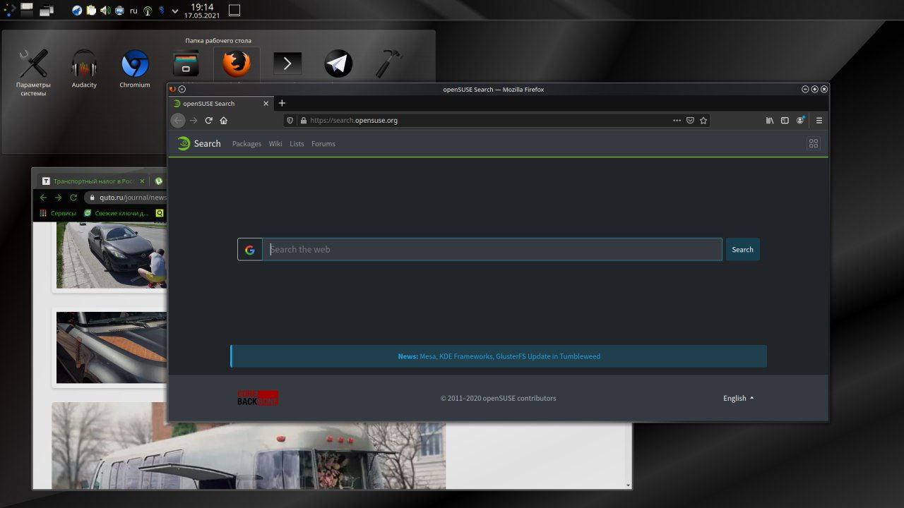This screenshot has width=904, height=508.
Task: Open Сервисы bookmark in Chromium
Action: (x=58, y=213)
